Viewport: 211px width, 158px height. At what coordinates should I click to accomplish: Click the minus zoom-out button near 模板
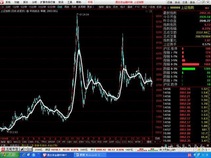coord(160,142)
